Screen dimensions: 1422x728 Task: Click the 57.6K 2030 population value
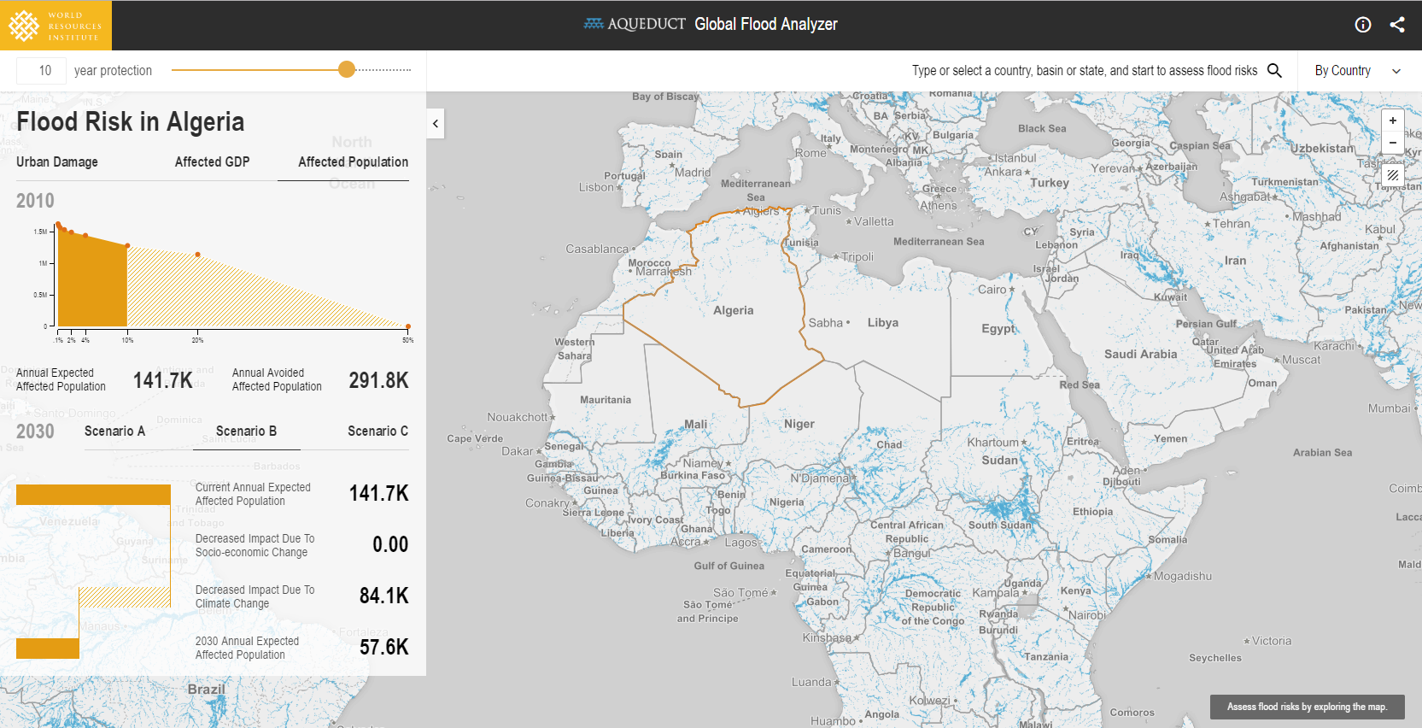[383, 647]
